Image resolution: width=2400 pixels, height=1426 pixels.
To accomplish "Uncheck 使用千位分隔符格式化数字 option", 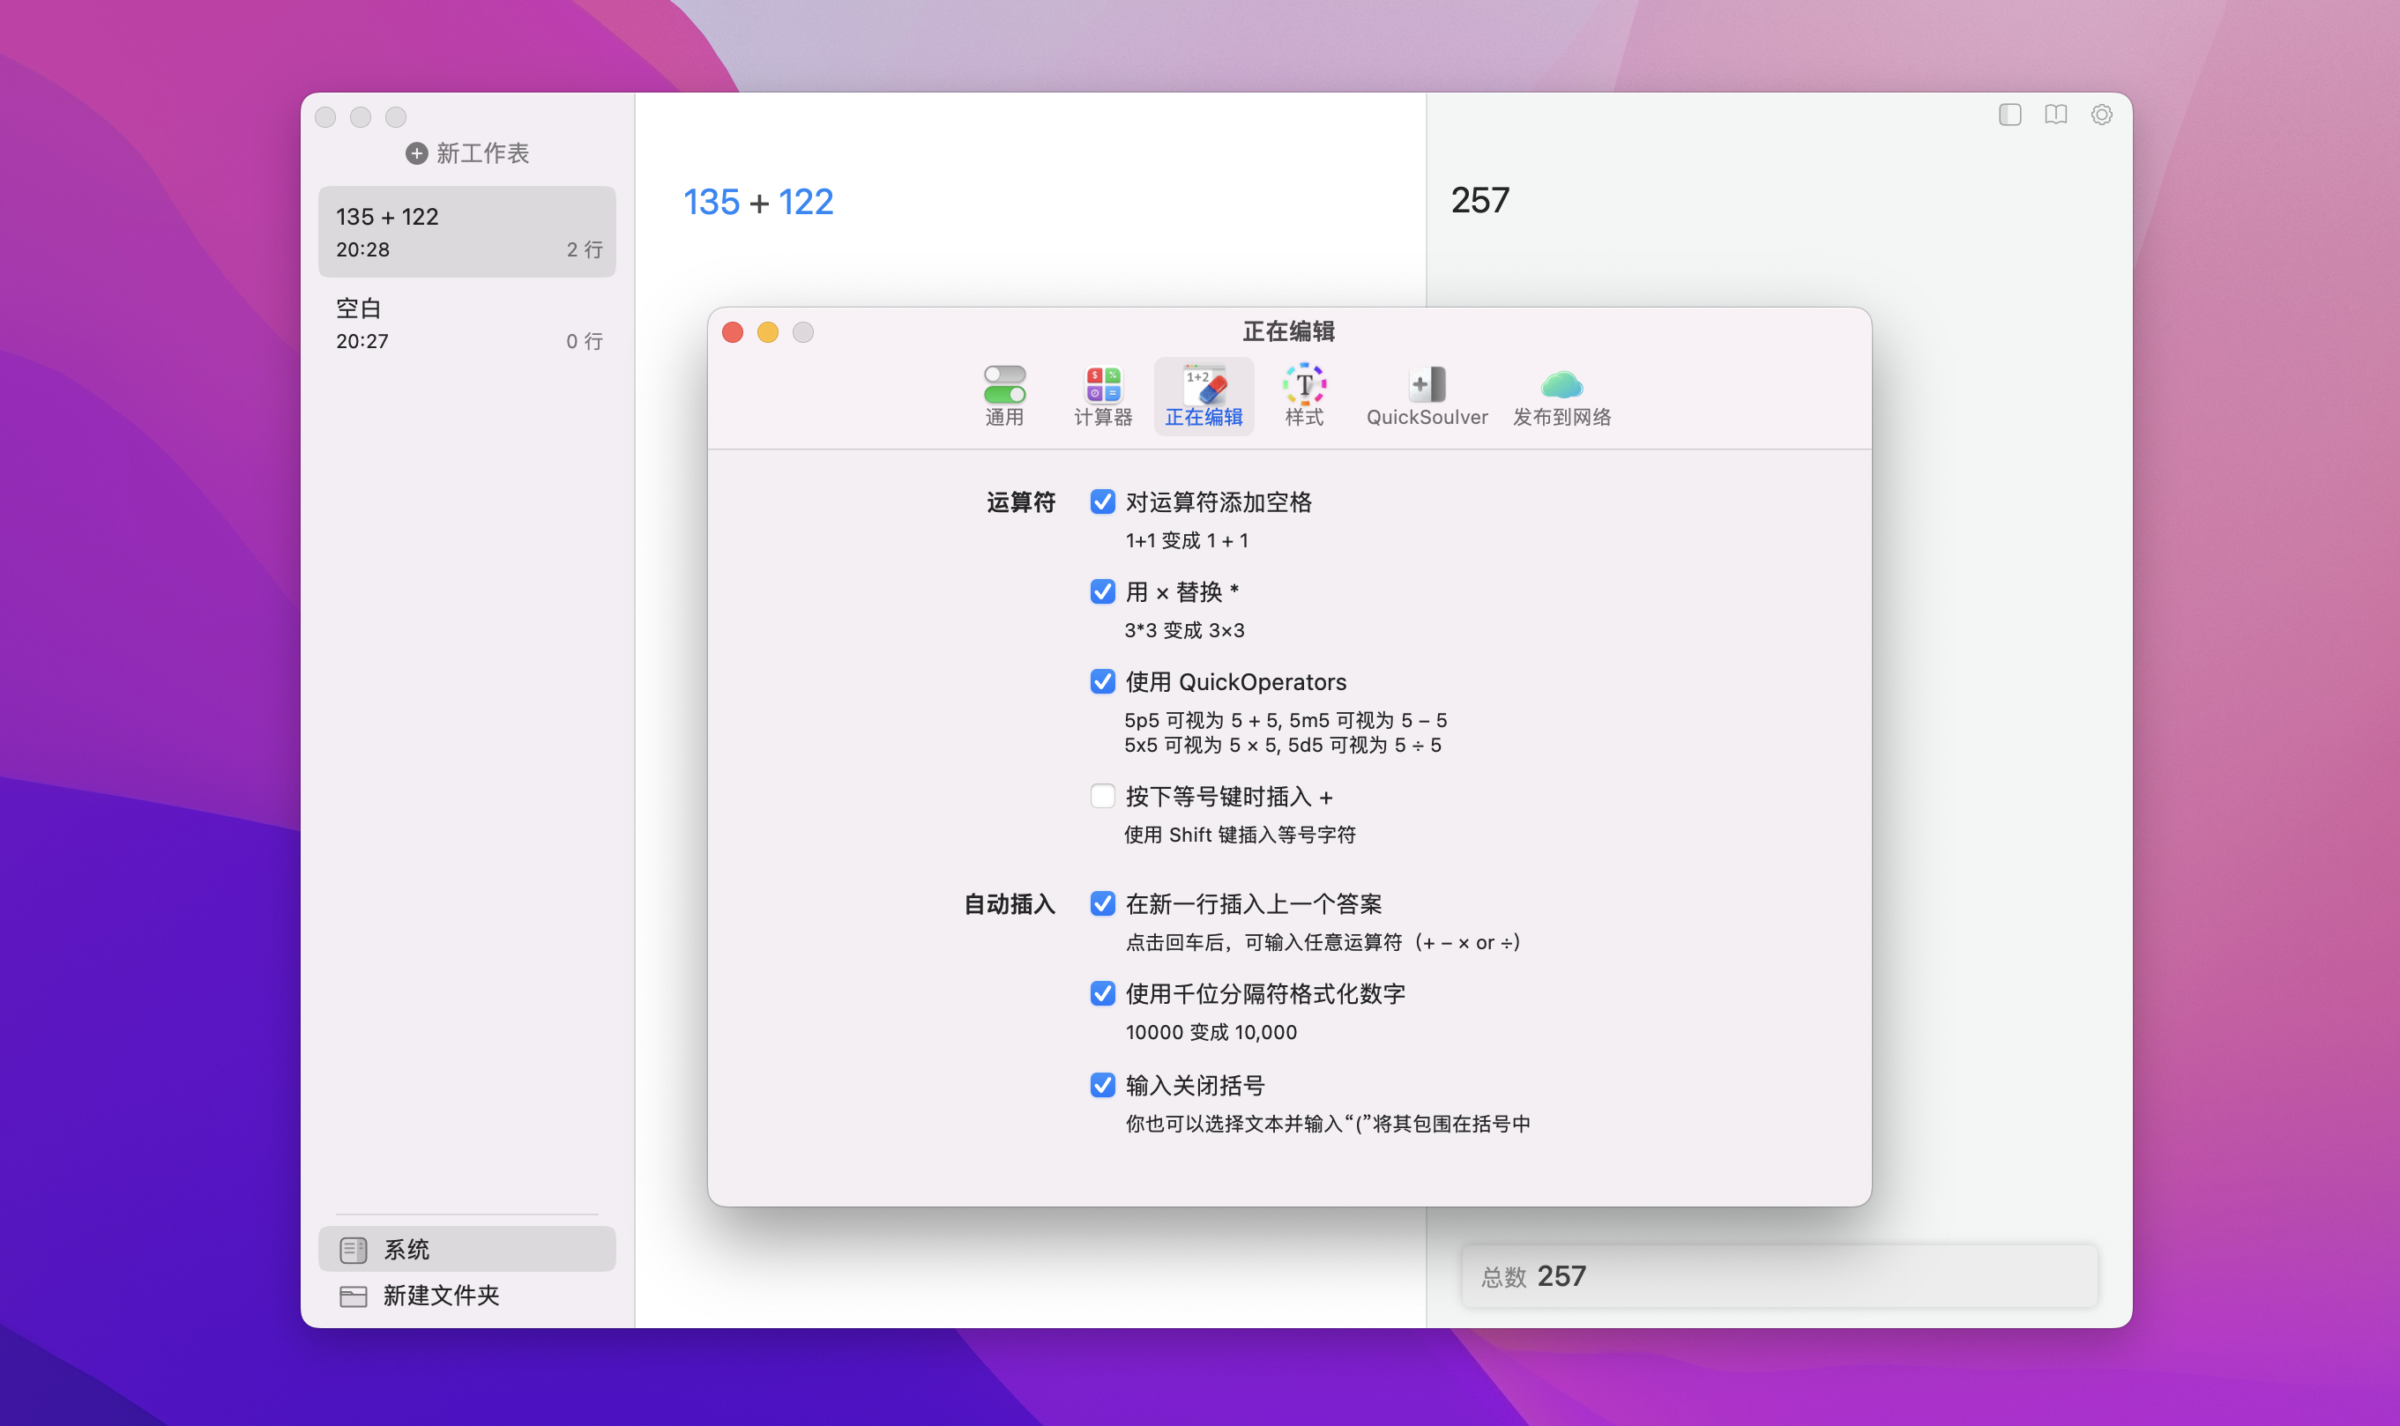I will pos(1102,993).
